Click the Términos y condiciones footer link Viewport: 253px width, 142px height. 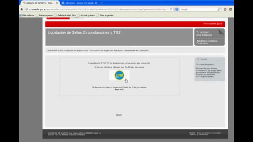[199, 135]
